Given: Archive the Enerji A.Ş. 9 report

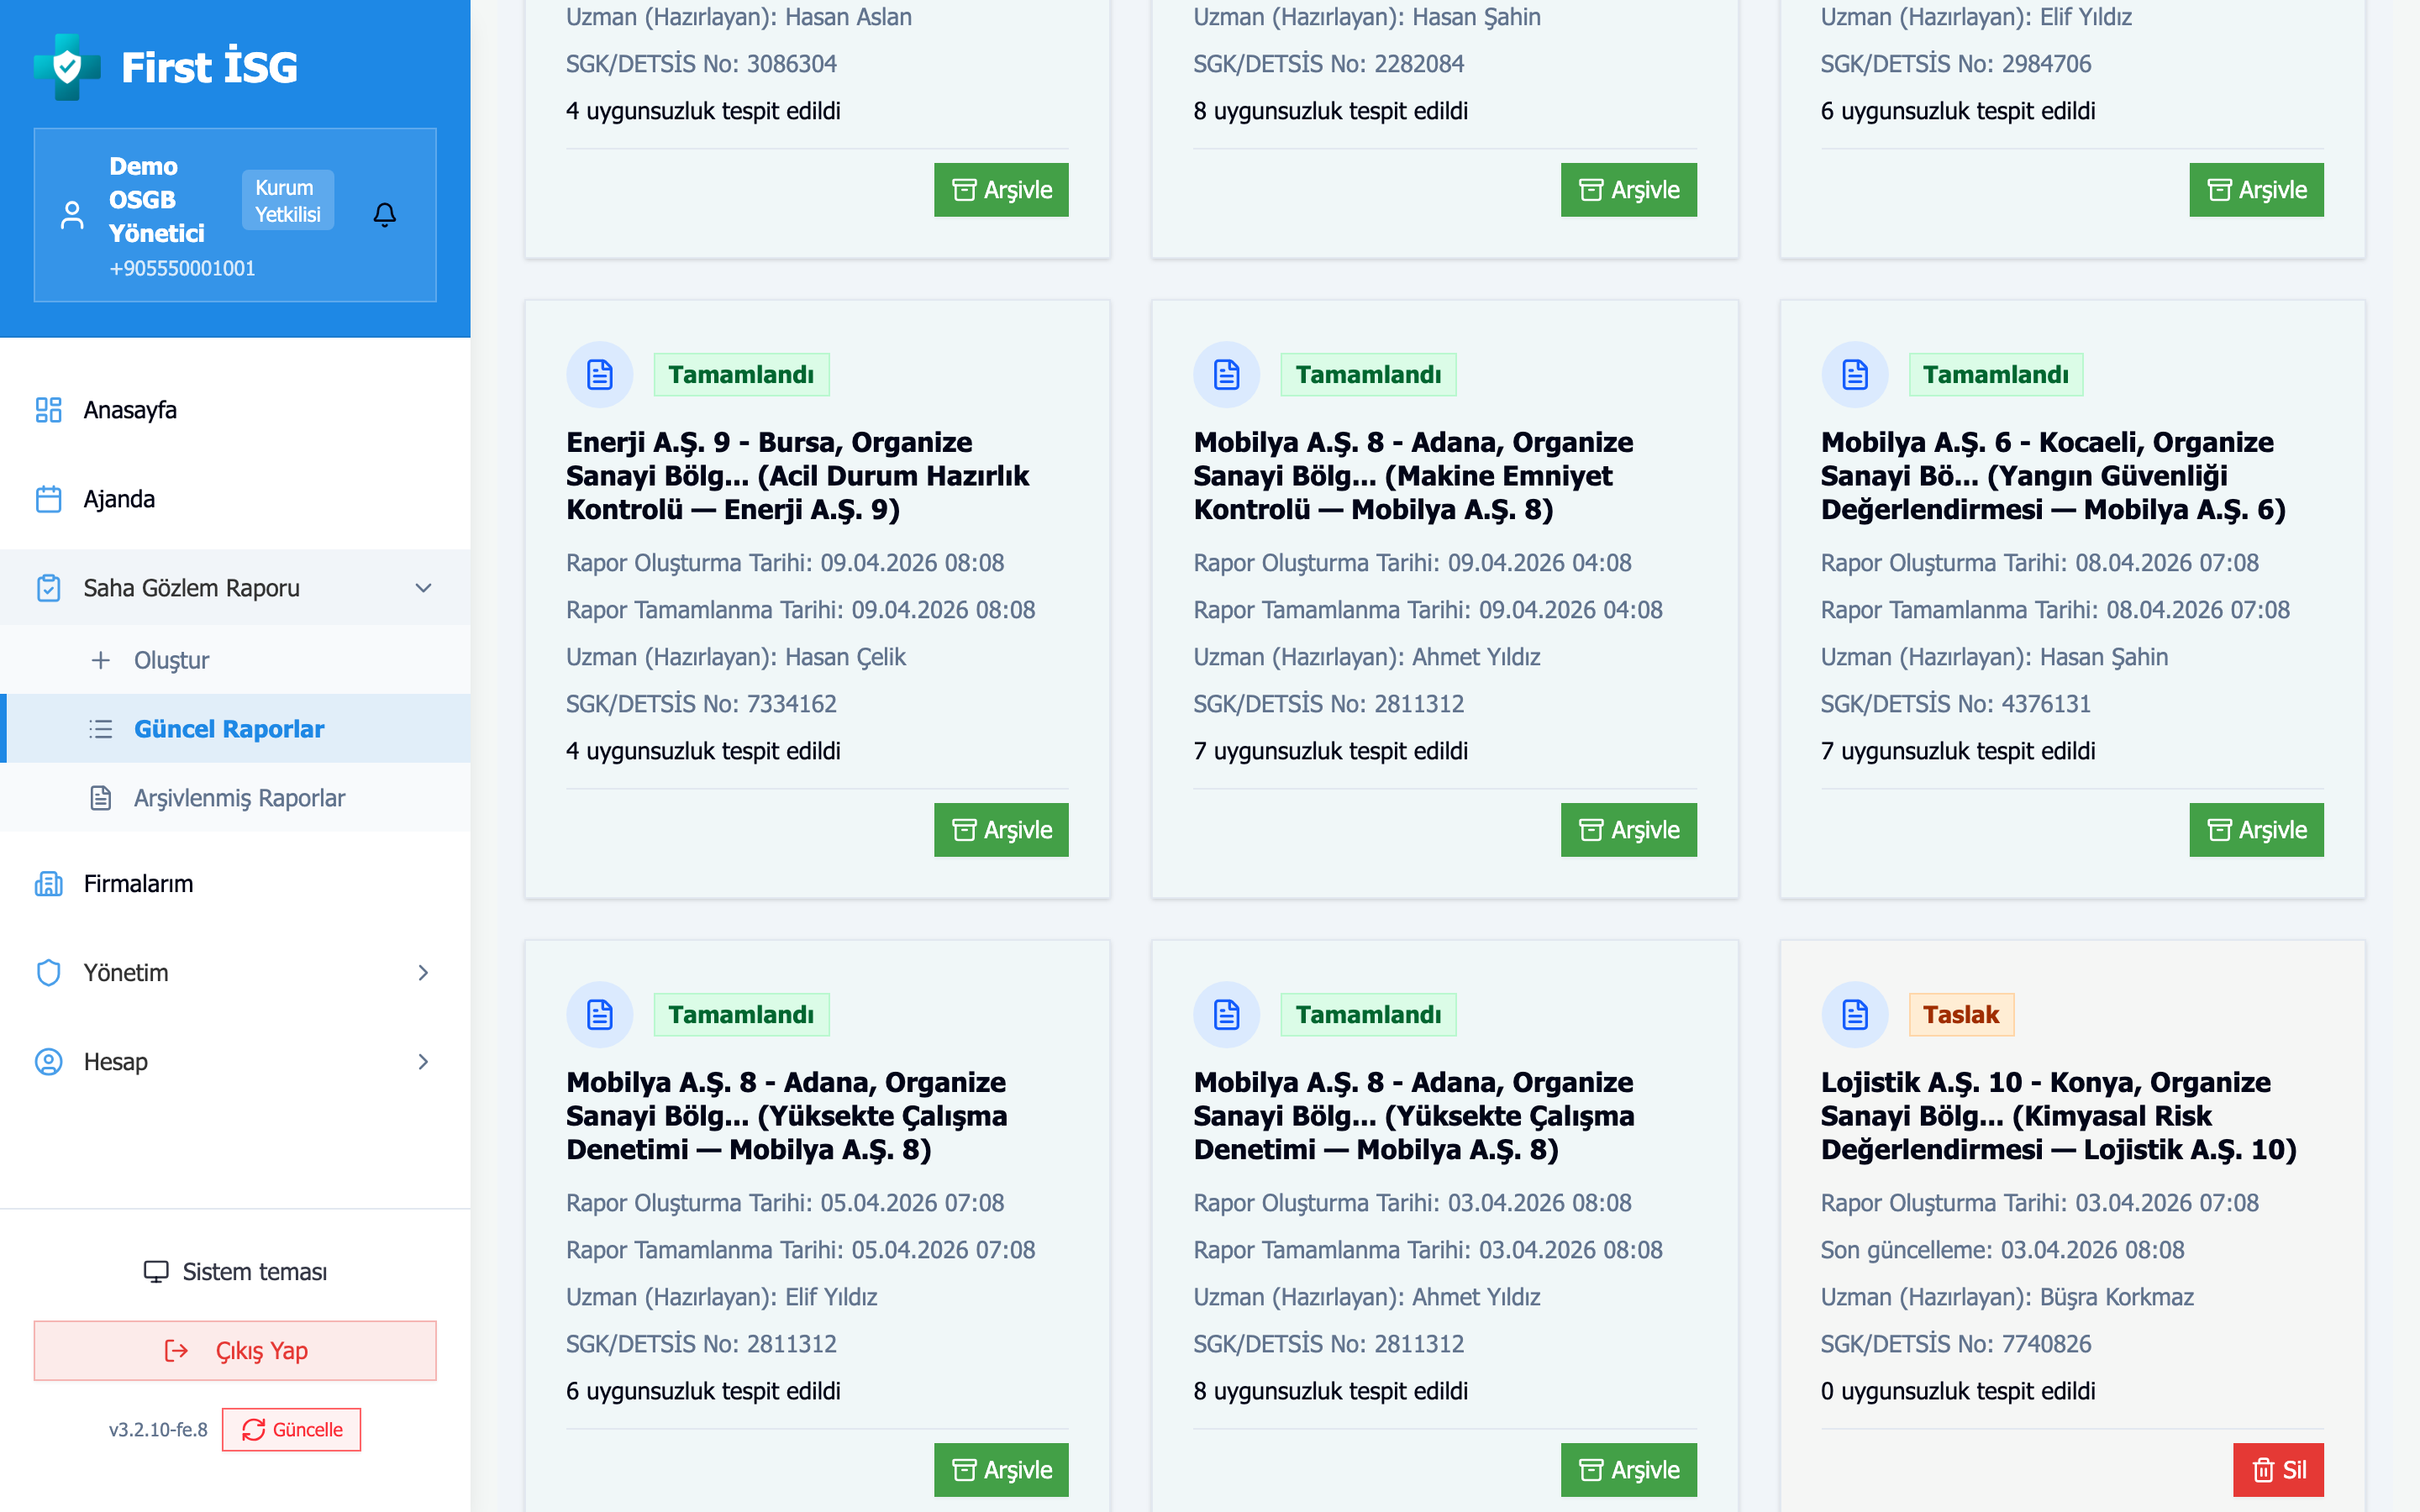Looking at the screenshot, I should point(1001,830).
